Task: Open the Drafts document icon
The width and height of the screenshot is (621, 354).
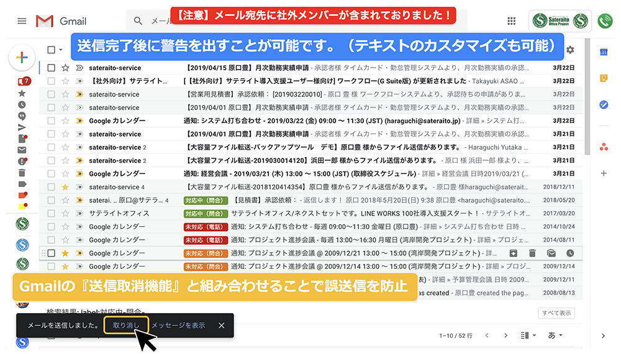Action: [x=22, y=138]
